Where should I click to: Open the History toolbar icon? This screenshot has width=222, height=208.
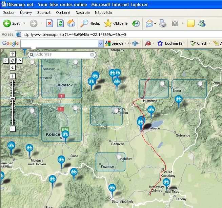[136, 23]
